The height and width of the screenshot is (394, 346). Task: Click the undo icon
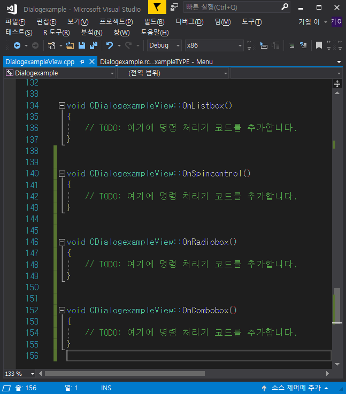click(110, 45)
